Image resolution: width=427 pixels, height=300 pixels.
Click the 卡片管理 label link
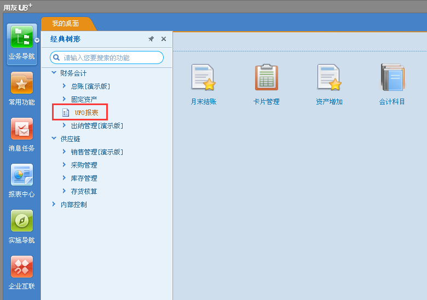click(267, 102)
